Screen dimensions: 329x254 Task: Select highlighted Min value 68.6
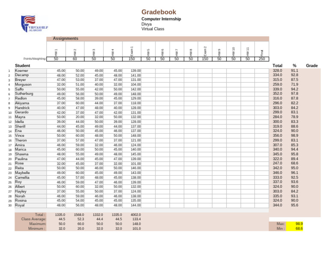294,228
